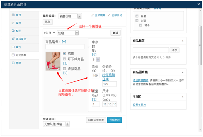This screenshot has height=137, width=203.
Task: Click the scrollbar down arrow
Action: click(200, 130)
